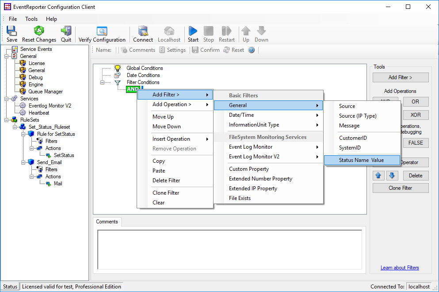
Task: Click the Clone Filter tools button
Action: pos(401,188)
